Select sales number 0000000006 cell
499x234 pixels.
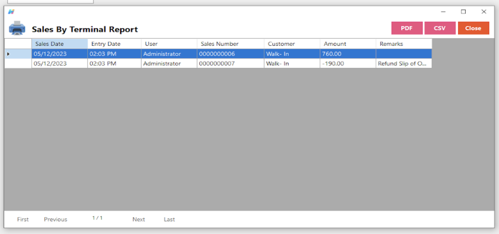[x=230, y=54]
